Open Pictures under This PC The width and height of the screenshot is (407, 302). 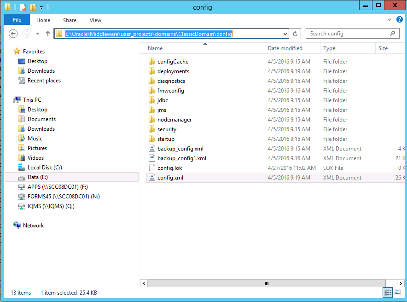tap(37, 148)
